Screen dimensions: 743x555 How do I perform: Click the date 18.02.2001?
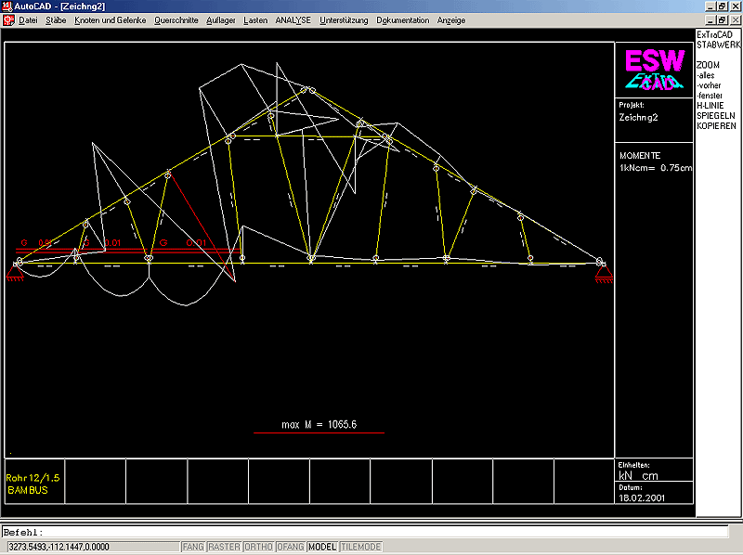642,498
